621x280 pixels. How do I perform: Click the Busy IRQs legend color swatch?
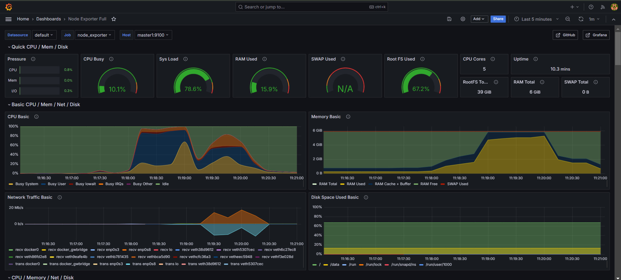pyautogui.click(x=101, y=184)
